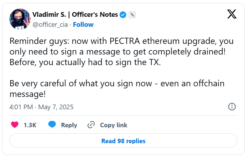Visit the @officer_cia handle
Screen dimensions: 247x157
50,24
